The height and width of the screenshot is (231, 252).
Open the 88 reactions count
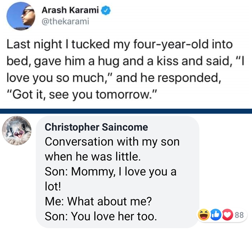[x=239, y=215]
